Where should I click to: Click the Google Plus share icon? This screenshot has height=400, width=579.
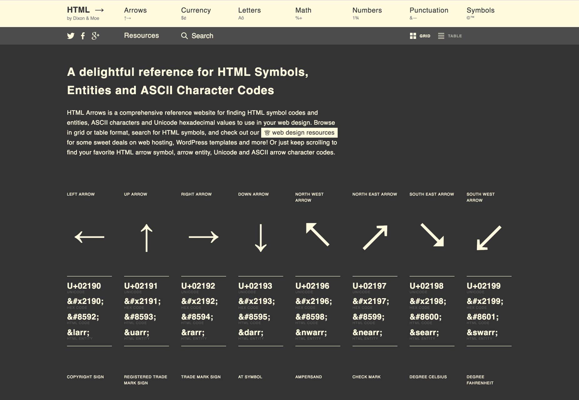[x=95, y=36]
